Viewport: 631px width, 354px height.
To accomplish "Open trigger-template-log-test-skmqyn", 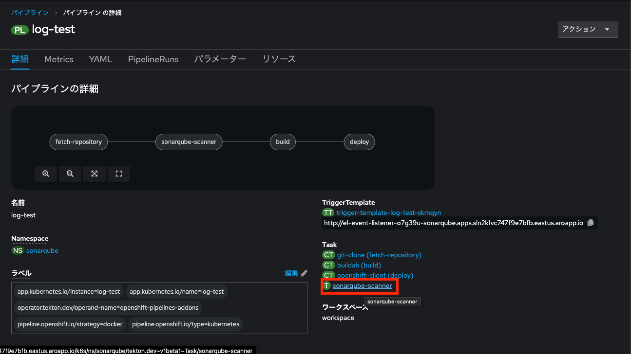I will (388, 212).
